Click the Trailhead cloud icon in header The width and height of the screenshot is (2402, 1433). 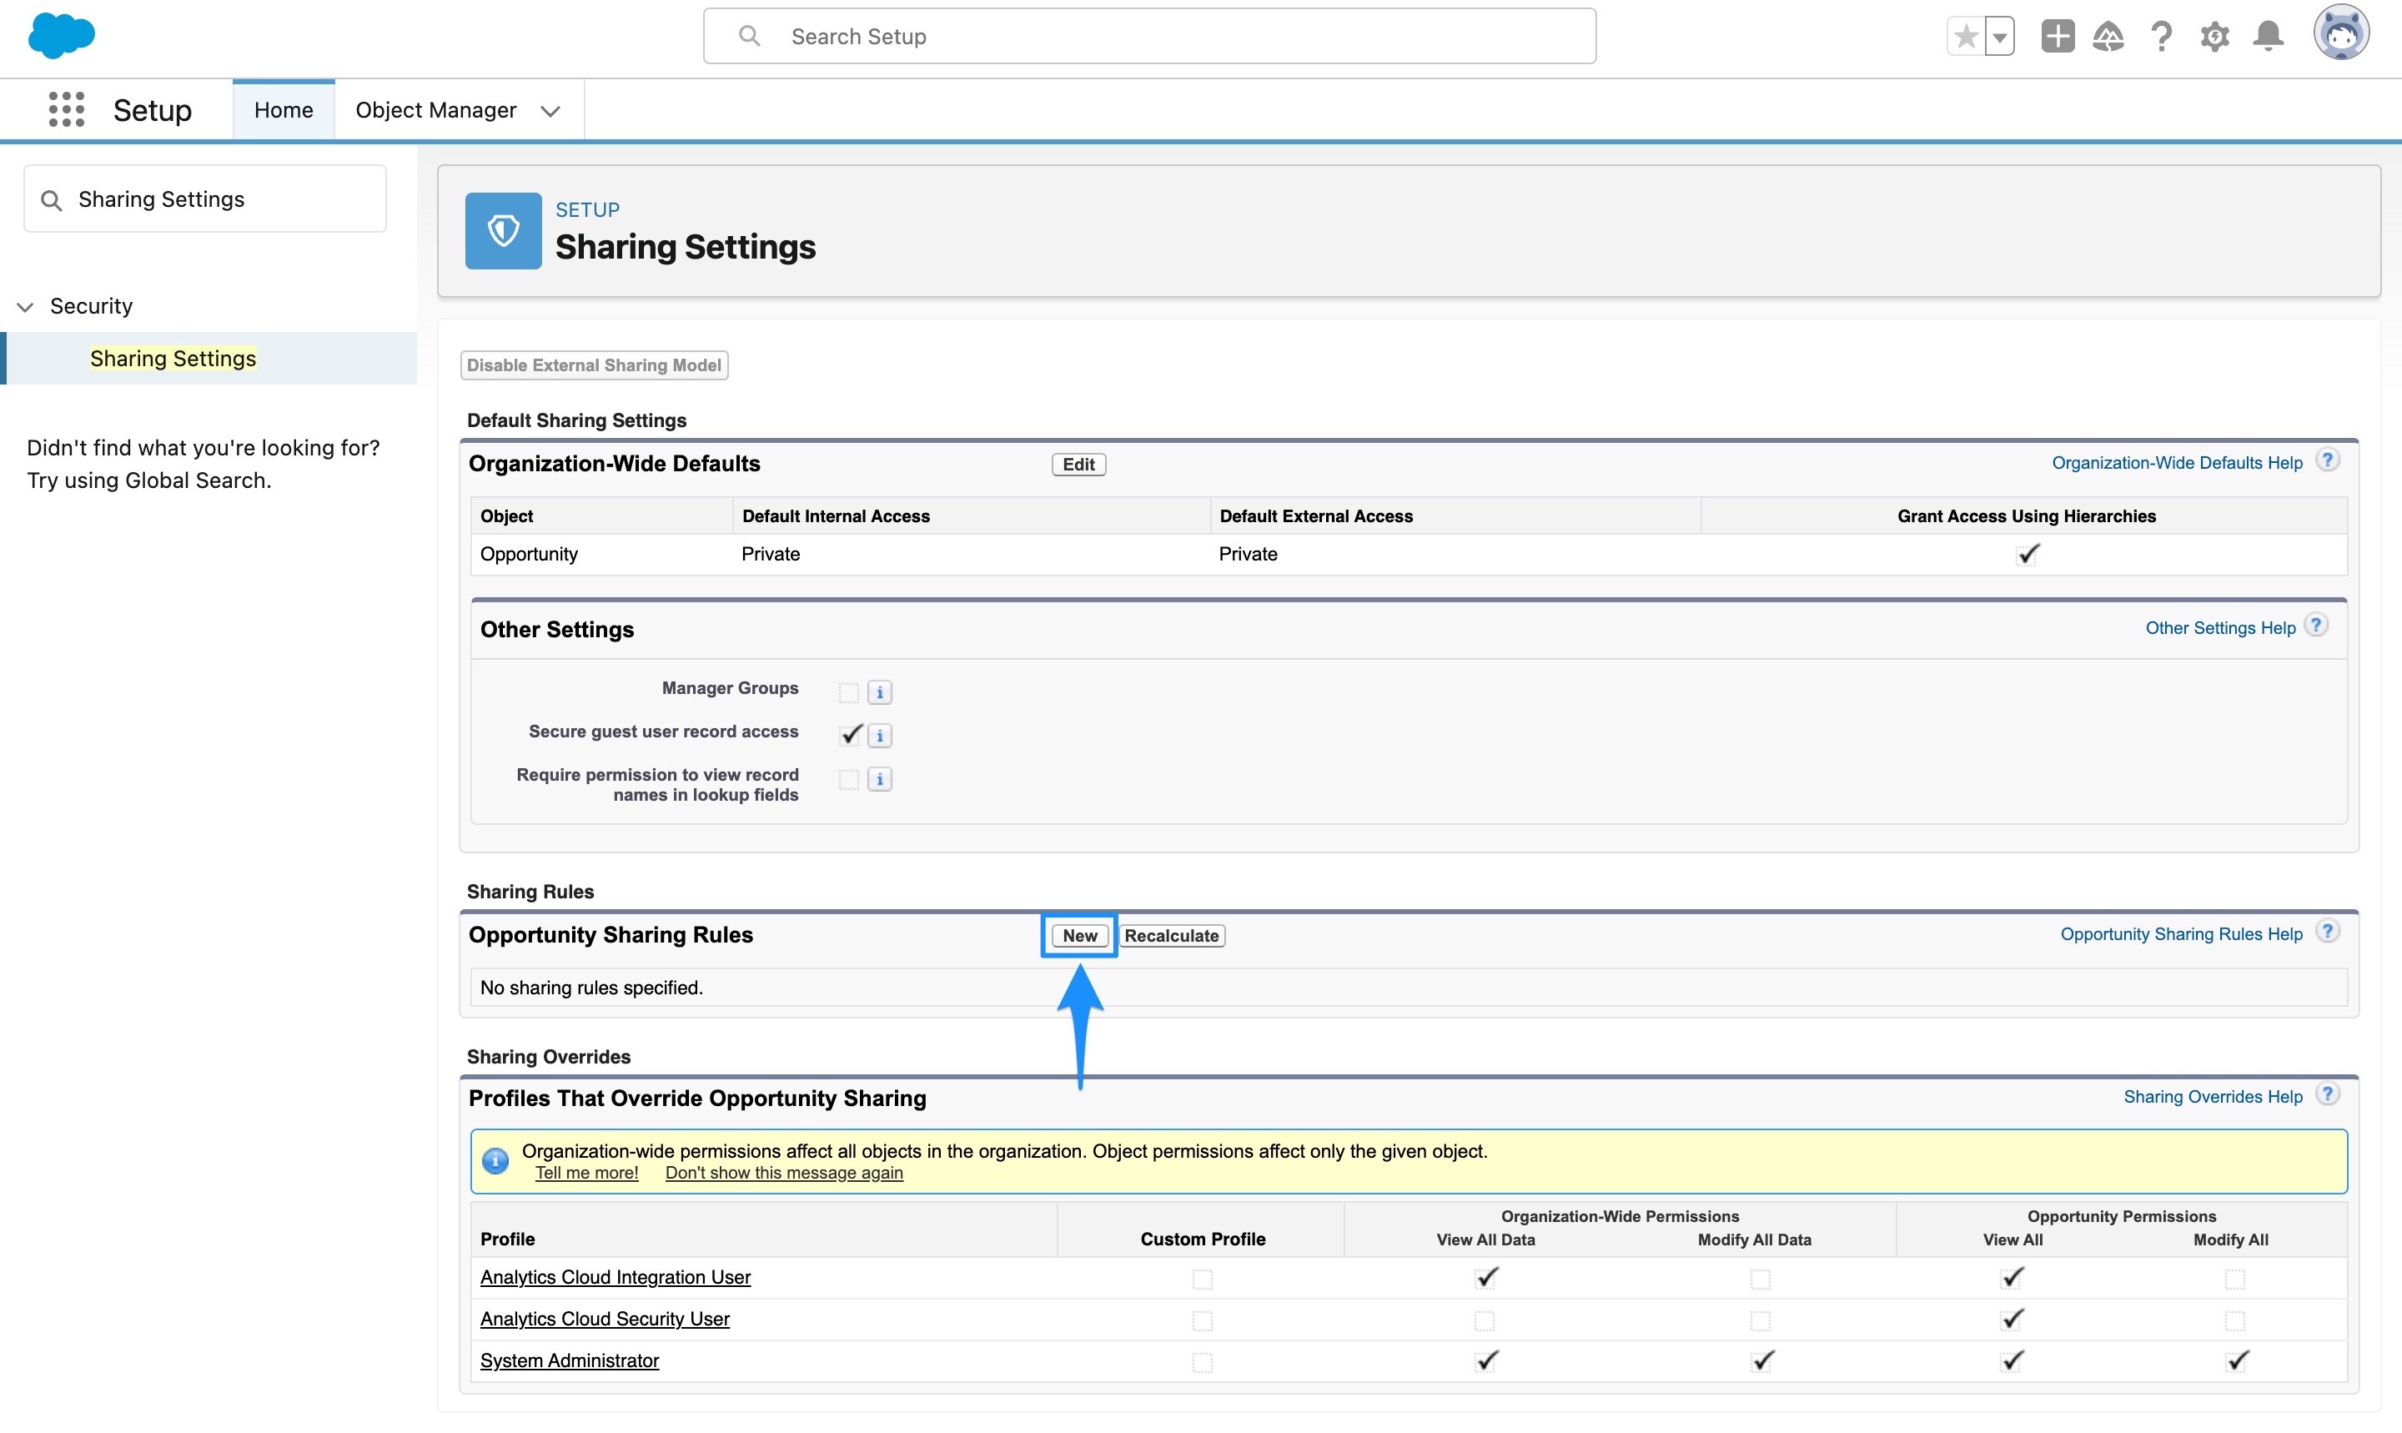point(2109,36)
